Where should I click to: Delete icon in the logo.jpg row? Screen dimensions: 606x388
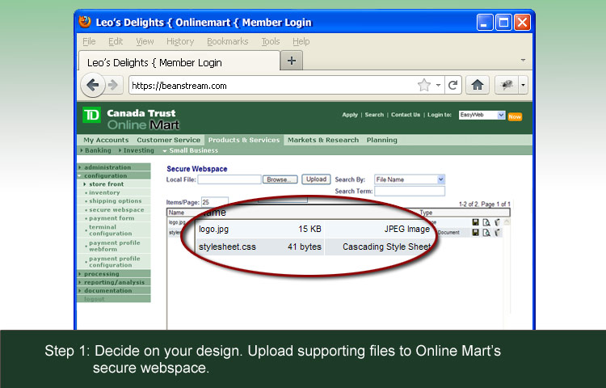click(x=498, y=222)
